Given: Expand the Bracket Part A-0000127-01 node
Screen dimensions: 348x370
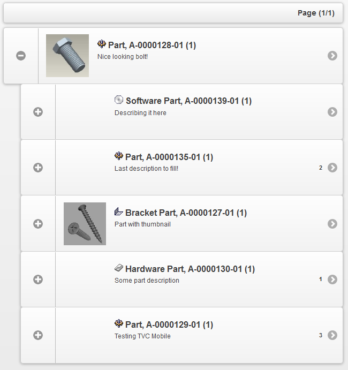Looking at the screenshot, I should [38, 223].
